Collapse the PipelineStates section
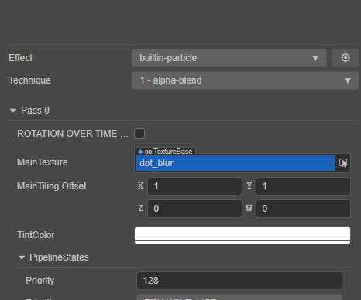This screenshot has height=300, width=361. [x=22, y=257]
